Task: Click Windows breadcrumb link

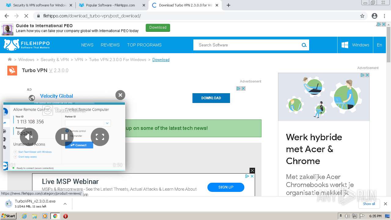Action: 26,60
